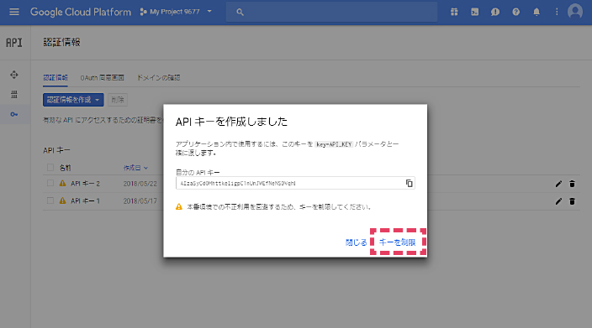This screenshot has width=592, height=328.
Task: Open the API キー 1 name link
Action: point(85,201)
